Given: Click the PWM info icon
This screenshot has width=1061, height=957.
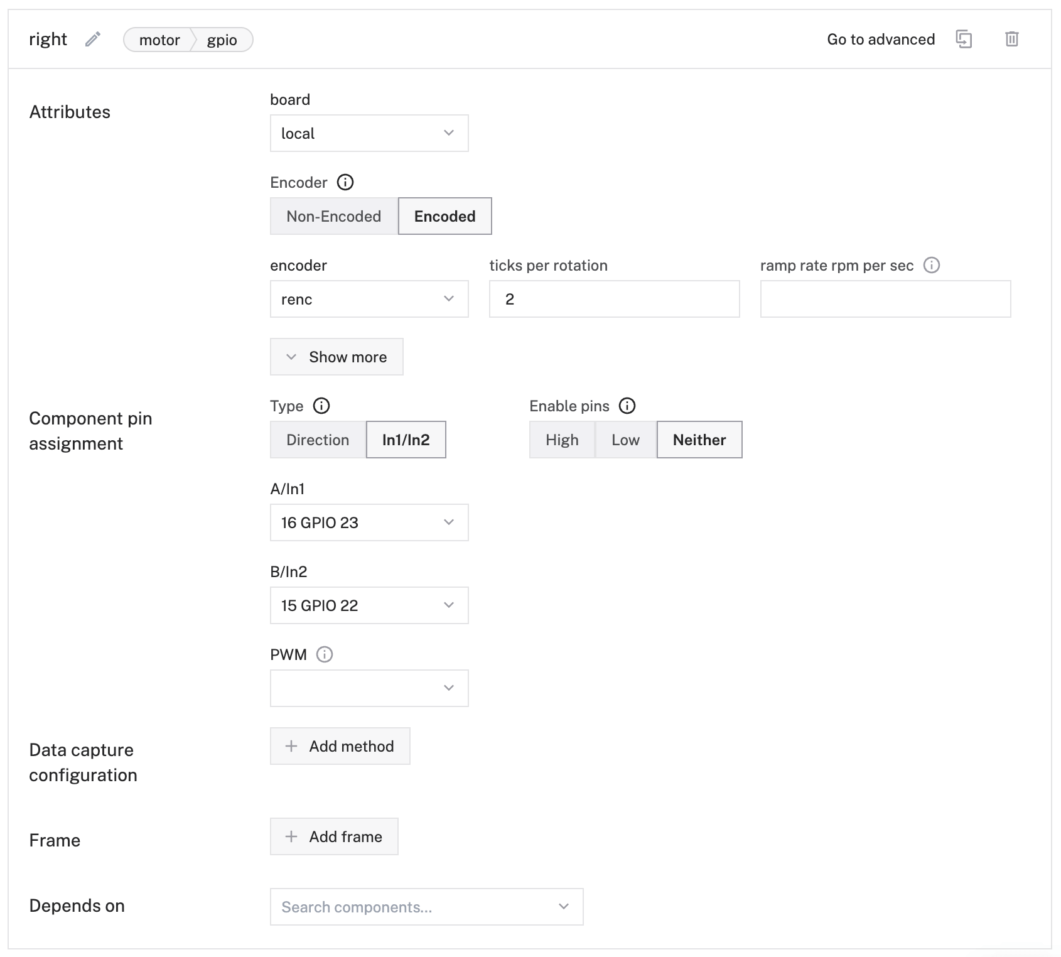Looking at the screenshot, I should pos(325,654).
